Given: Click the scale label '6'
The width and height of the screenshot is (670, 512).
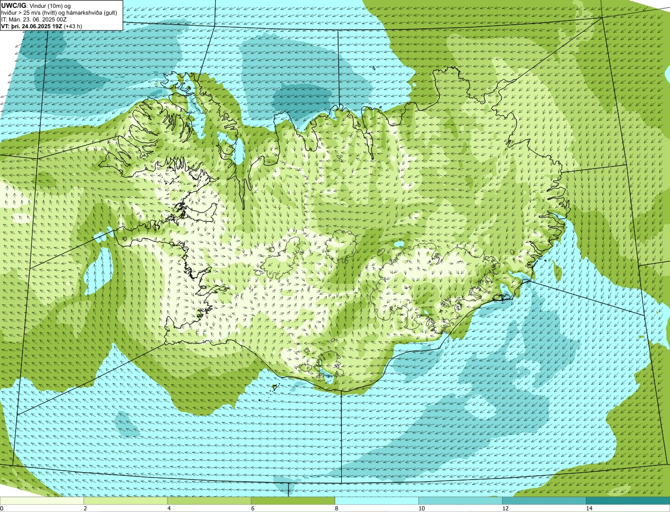Looking at the screenshot, I should coord(252,508).
